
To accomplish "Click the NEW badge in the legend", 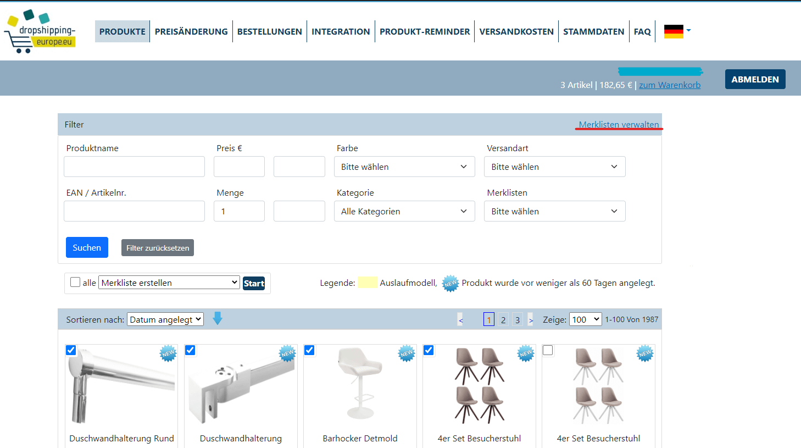I will click(450, 283).
